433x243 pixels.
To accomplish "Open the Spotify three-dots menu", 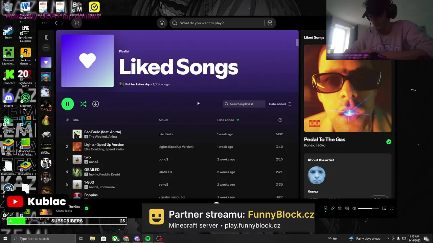I will pyautogui.click(x=44, y=23).
